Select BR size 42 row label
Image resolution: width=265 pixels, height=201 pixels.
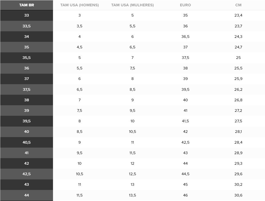tap(27, 163)
